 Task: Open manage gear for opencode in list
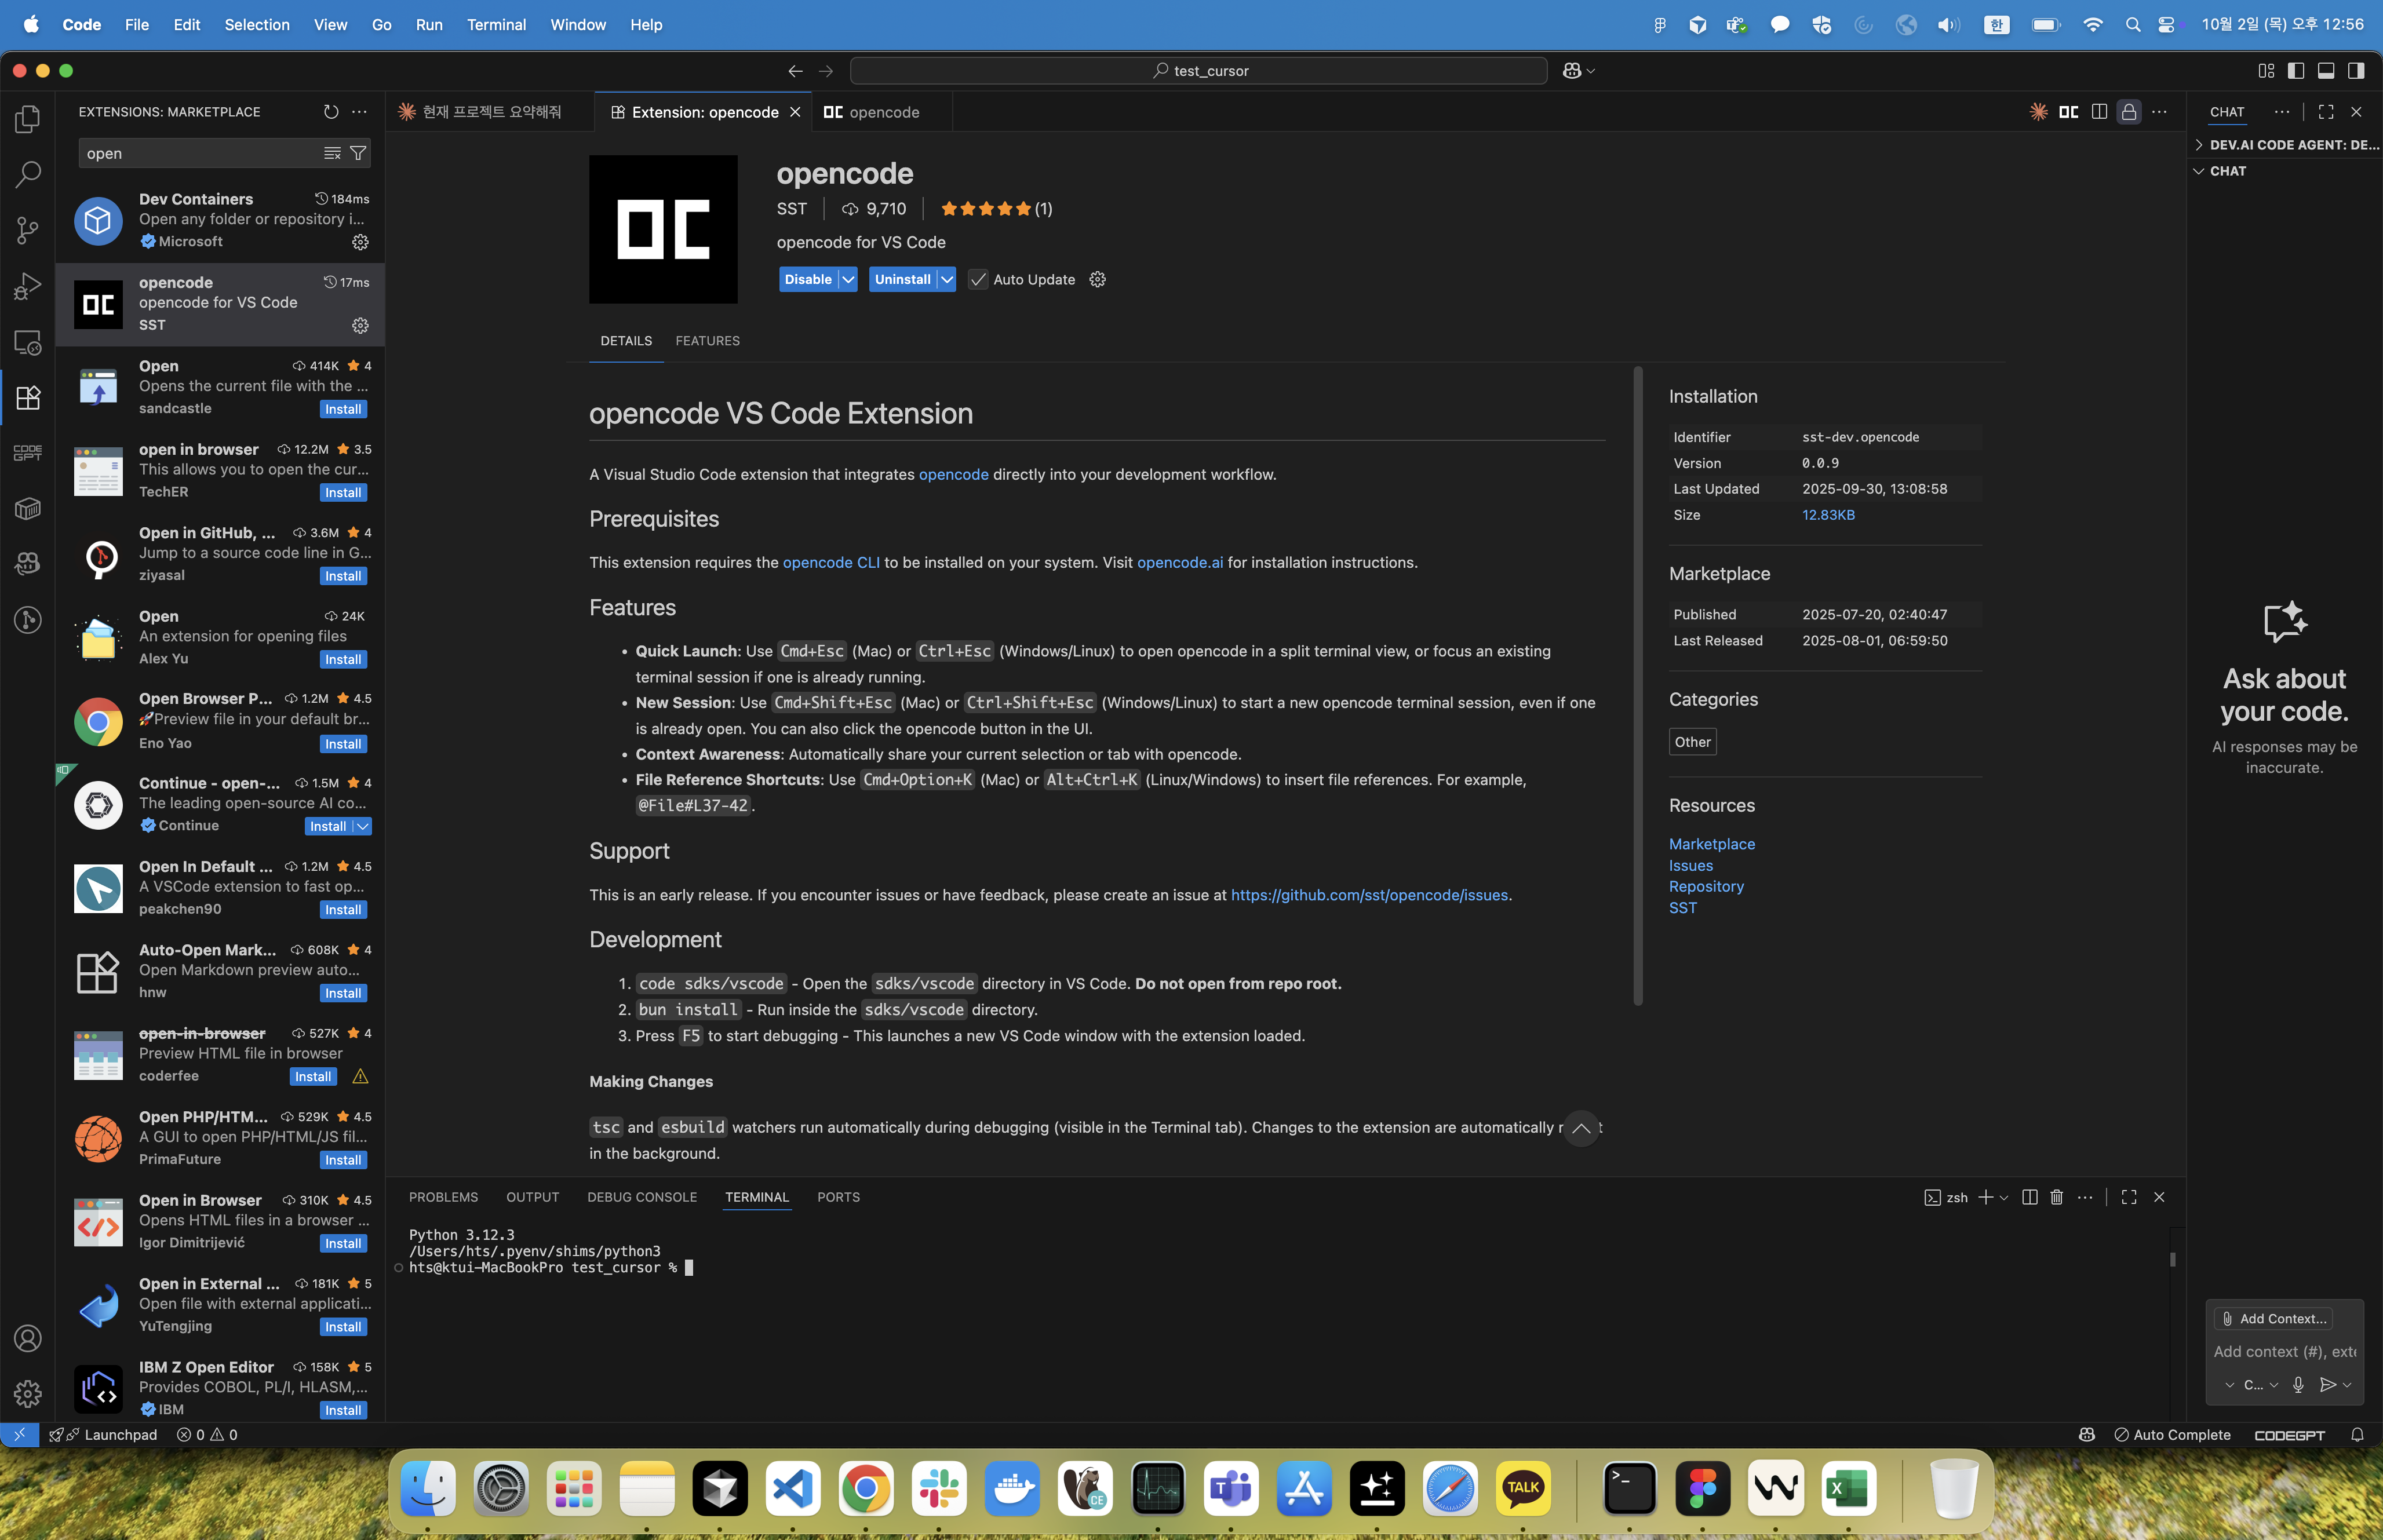tap(361, 325)
